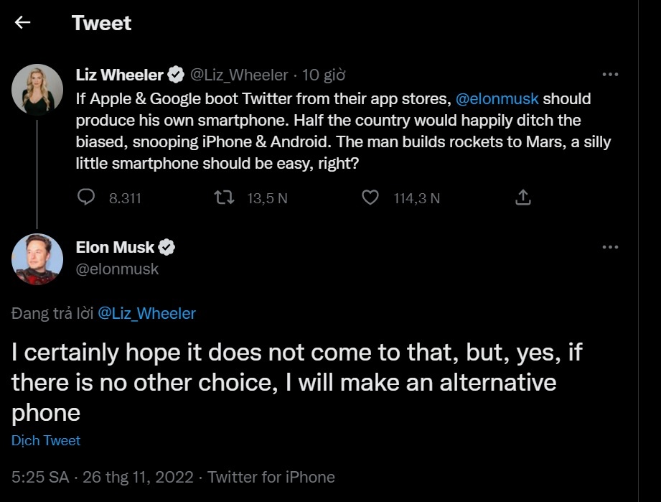The height and width of the screenshot is (502, 661).
Task: Open more options on Elon Musk's reply
Action: pyautogui.click(x=609, y=246)
